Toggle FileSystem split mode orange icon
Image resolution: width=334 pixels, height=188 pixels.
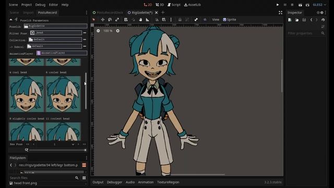pos(84,165)
